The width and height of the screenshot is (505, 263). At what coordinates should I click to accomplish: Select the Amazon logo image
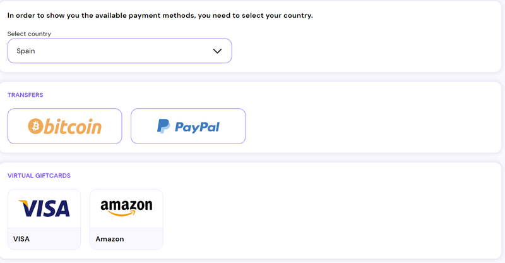pyautogui.click(x=126, y=208)
